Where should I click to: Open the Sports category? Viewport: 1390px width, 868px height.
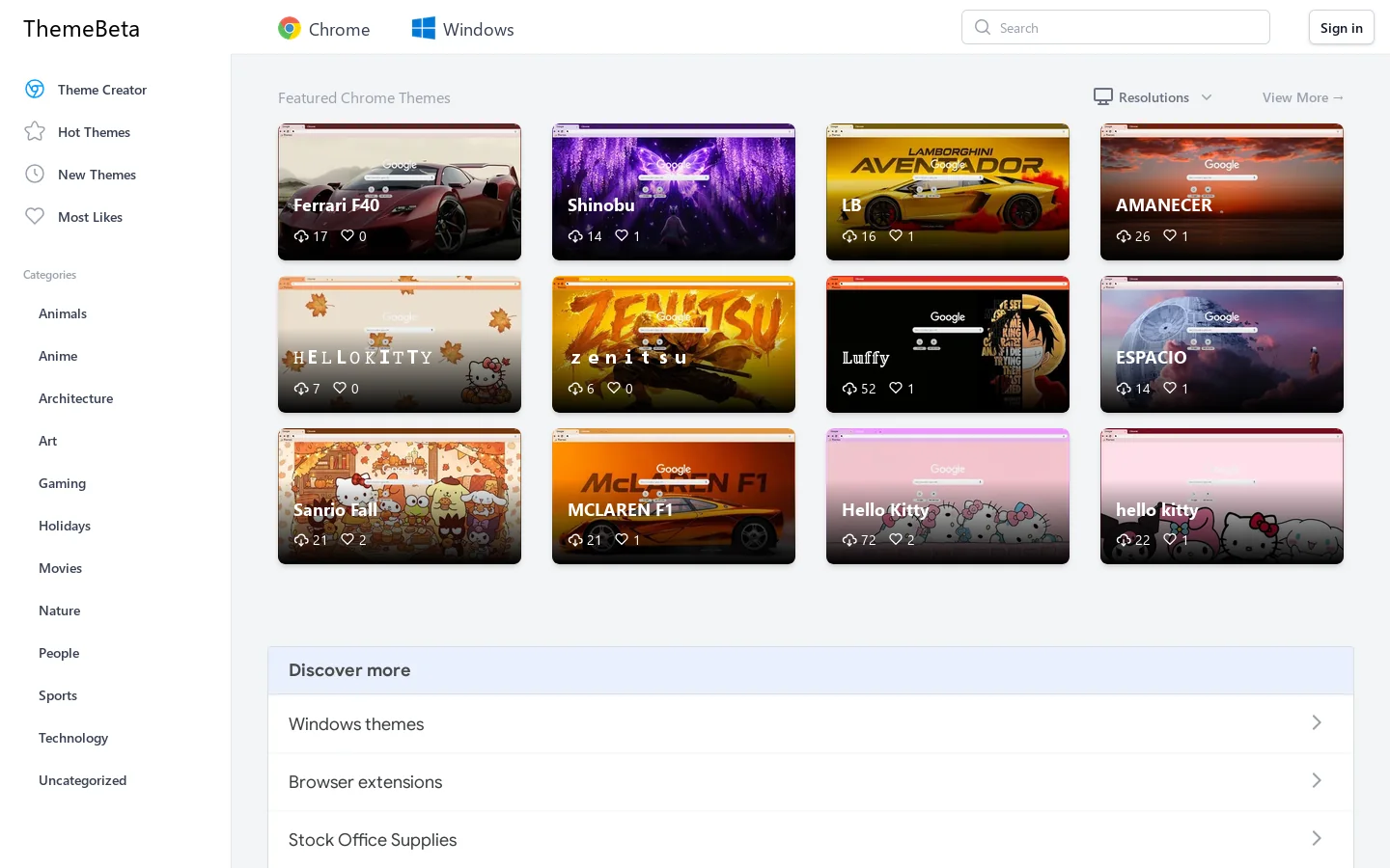(58, 695)
